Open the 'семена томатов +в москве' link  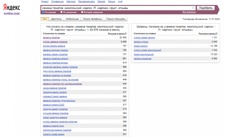(x=57, y=75)
